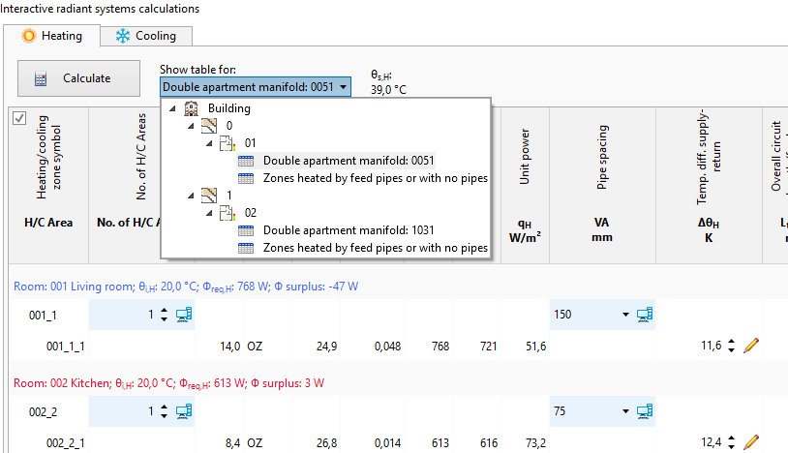Click the monitor icon beside 75 pipe spacing
The width and height of the screenshot is (788, 453).
(x=644, y=412)
